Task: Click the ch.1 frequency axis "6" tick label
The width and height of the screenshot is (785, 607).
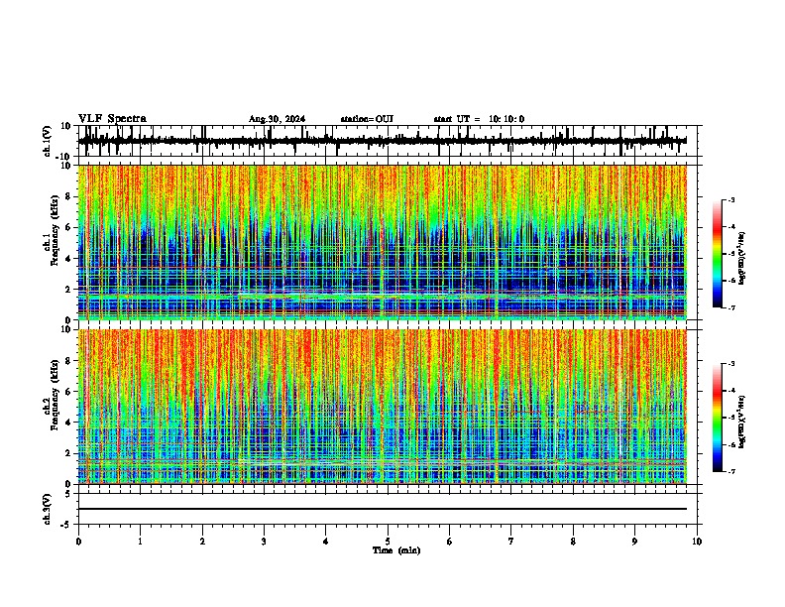Action: (x=69, y=227)
